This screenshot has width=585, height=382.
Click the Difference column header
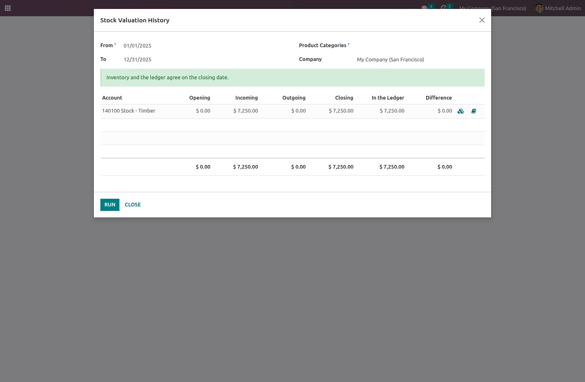click(439, 98)
